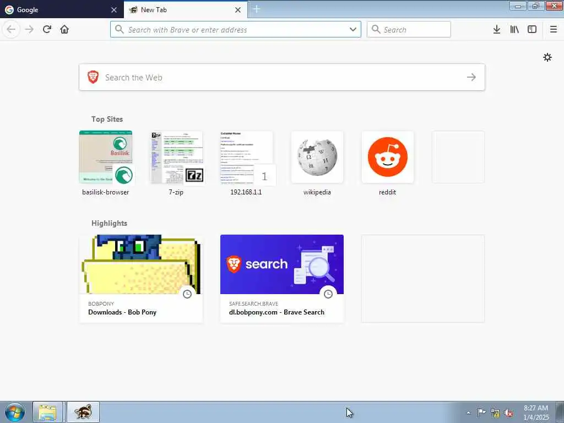The height and width of the screenshot is (423, 564).
Task: Close the Google tab
Action: [114, 10]
